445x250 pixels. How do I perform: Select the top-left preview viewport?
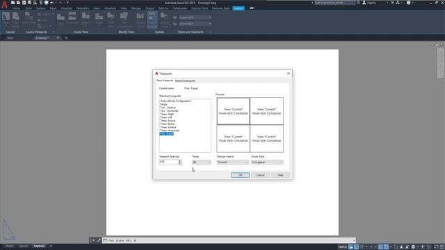[234, 111]
